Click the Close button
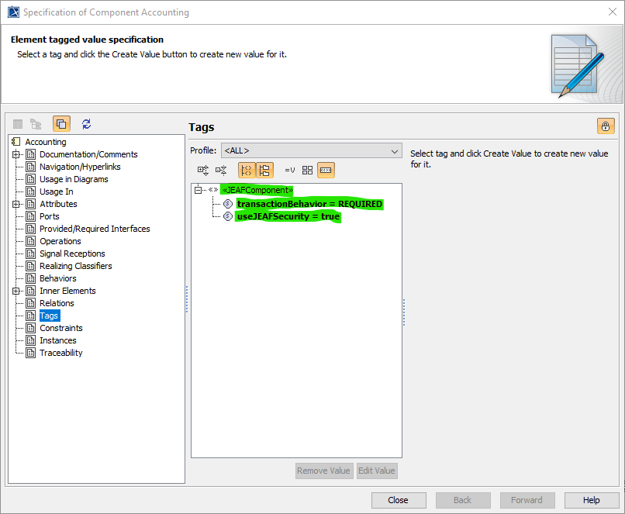 (399, 501)
